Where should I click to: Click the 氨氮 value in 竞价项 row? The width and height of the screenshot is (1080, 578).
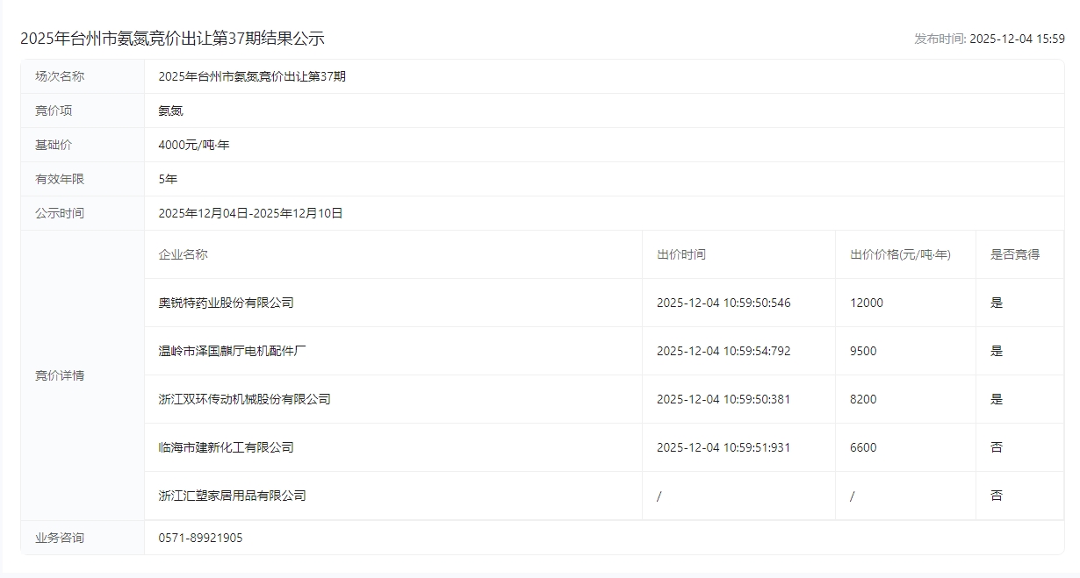(170, 111)
